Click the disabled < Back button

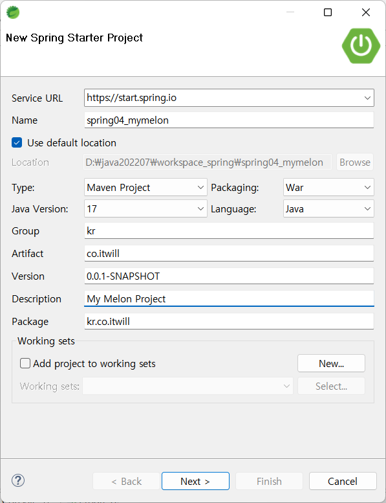pyautogui.click(x=126, y=481)
